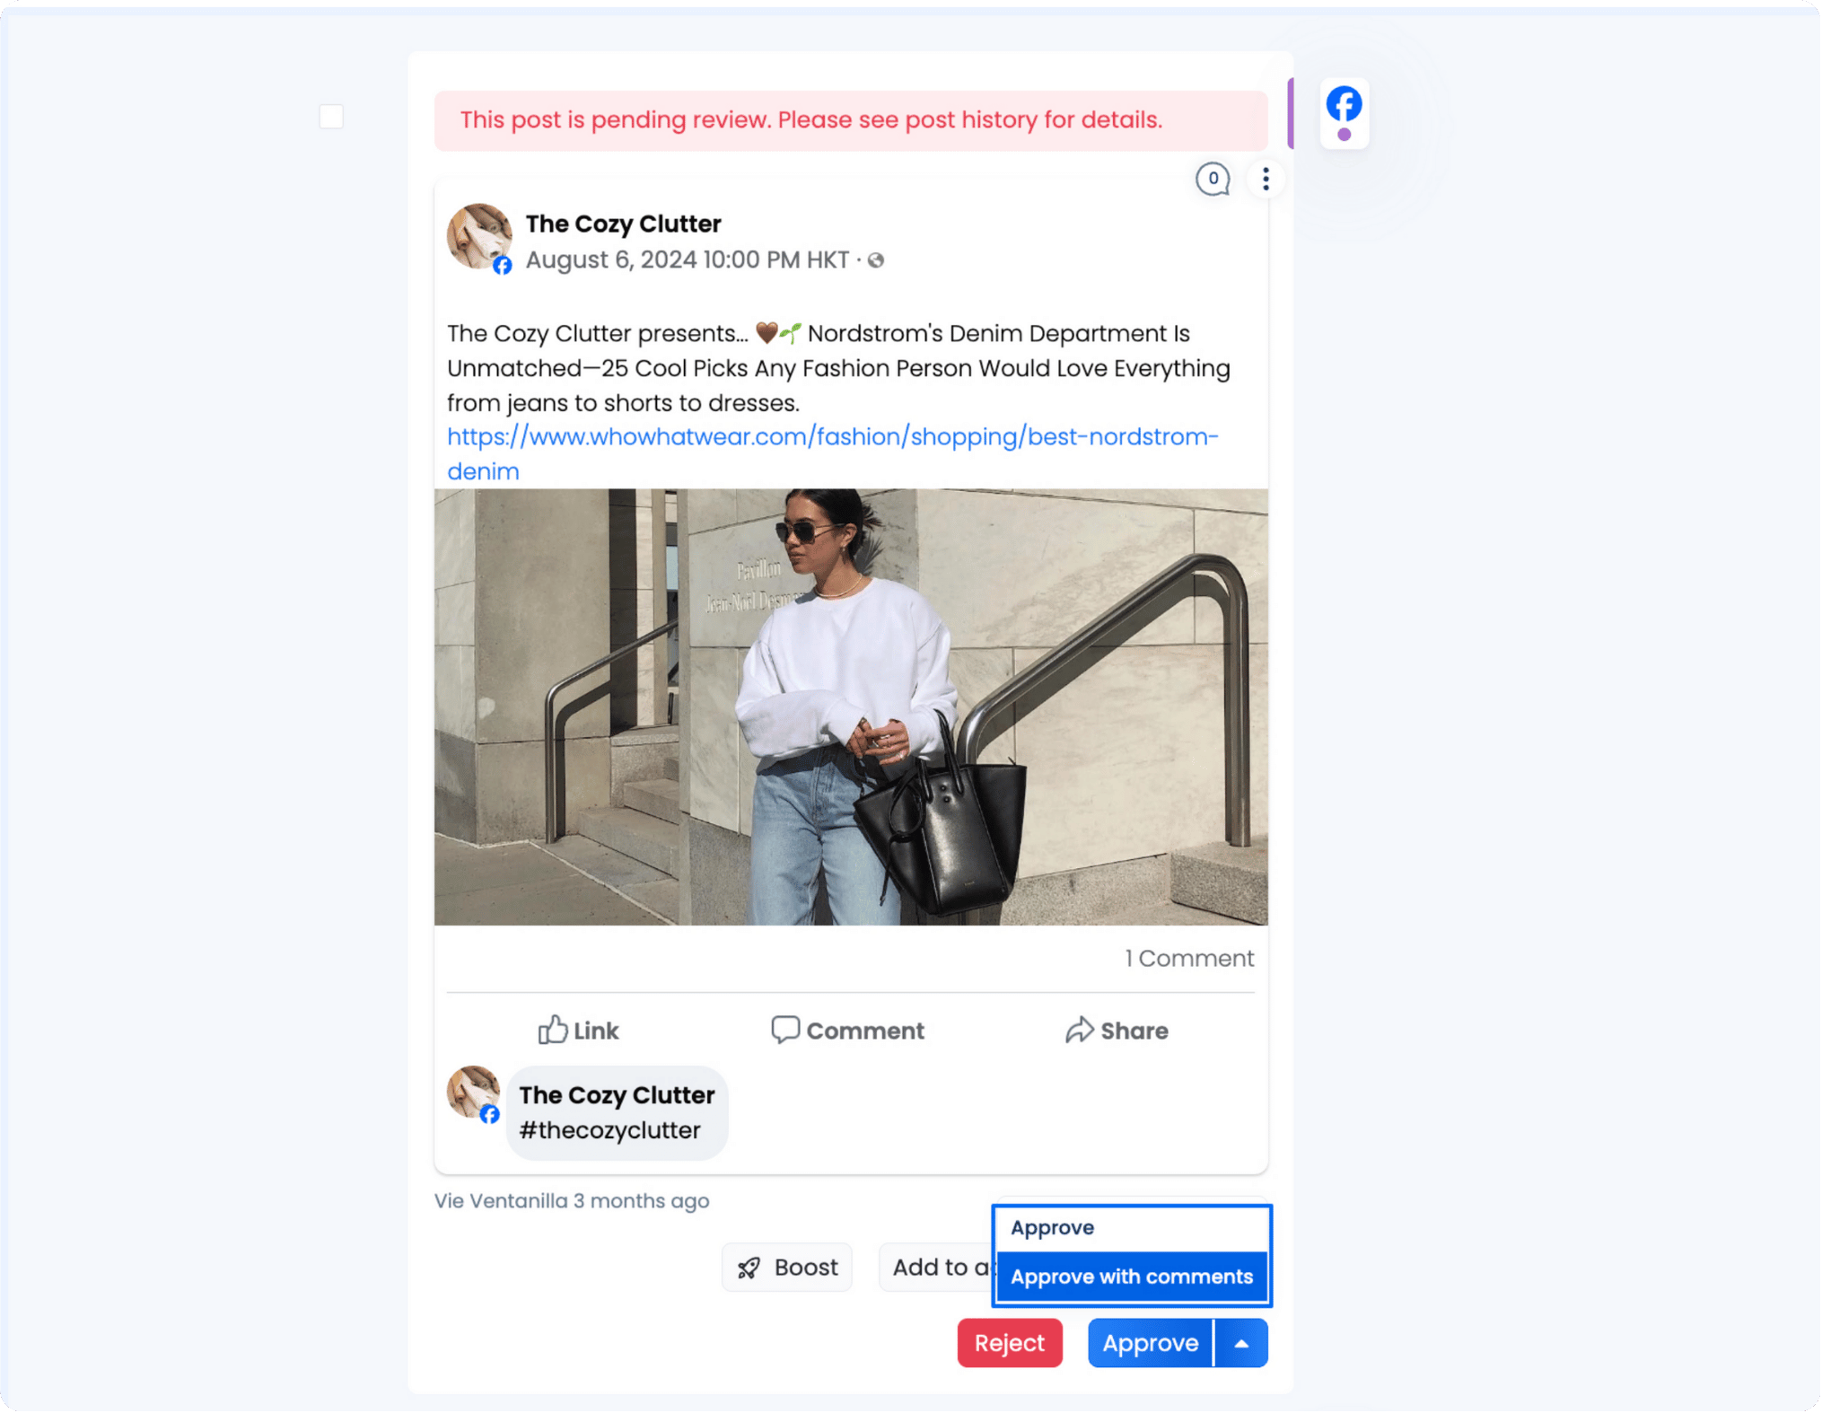Viewport: 1822px width, 1413px height.
Task: Click the Facebook channel icon top right
Action: [1343, 110]
